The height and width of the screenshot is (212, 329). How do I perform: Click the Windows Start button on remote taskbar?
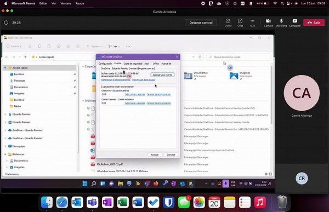[85, 184]
